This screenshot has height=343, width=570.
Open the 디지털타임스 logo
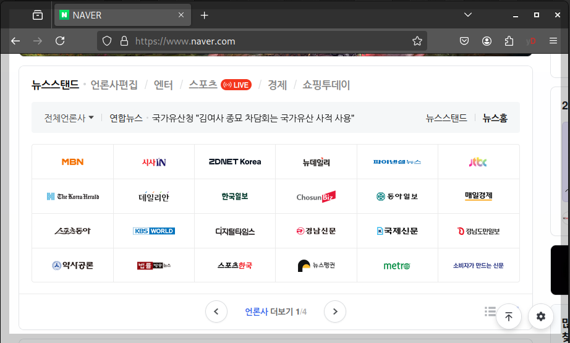coord(235,231)
